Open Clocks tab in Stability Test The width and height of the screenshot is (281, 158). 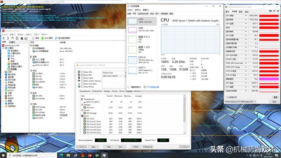pyautogui.click(x=122, y=91)
